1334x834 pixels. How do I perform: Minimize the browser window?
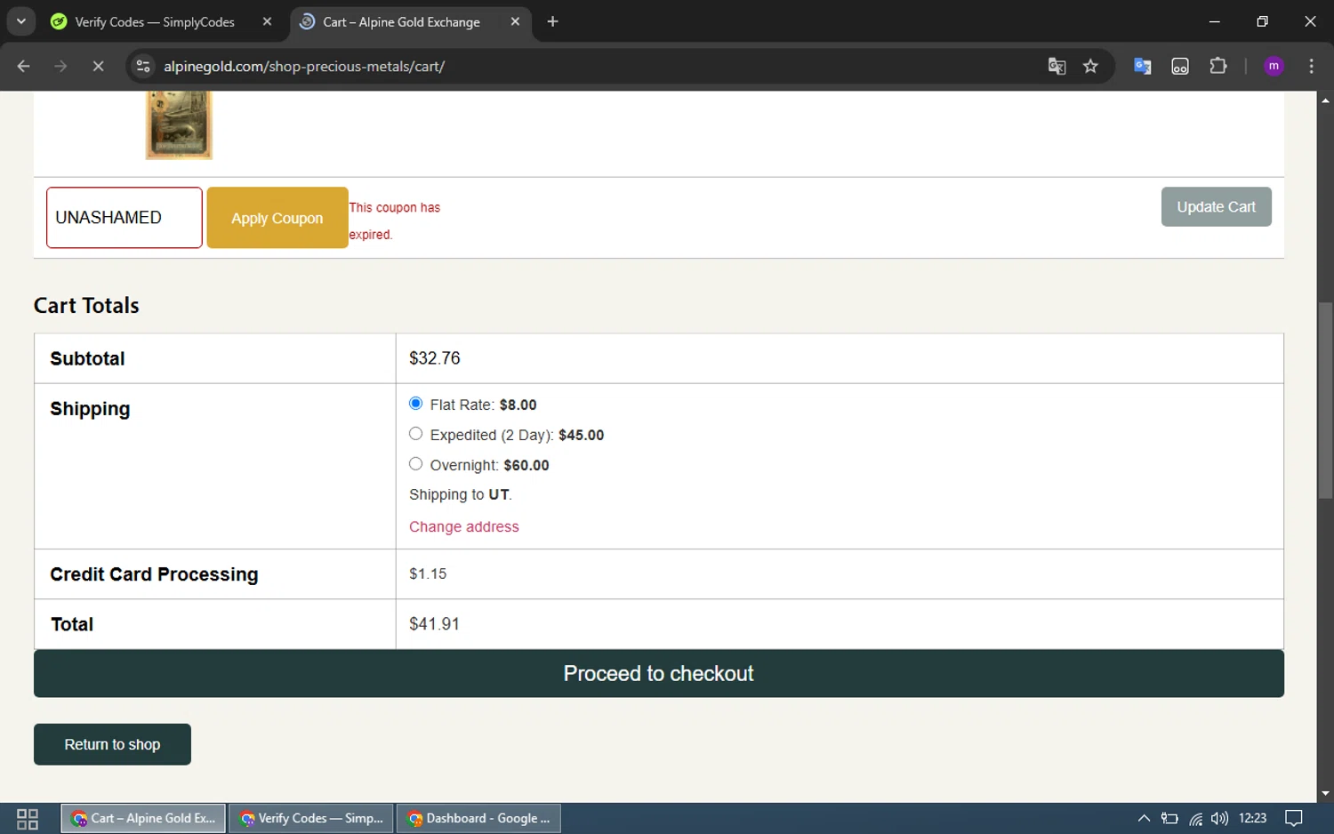coord(1214,21)
